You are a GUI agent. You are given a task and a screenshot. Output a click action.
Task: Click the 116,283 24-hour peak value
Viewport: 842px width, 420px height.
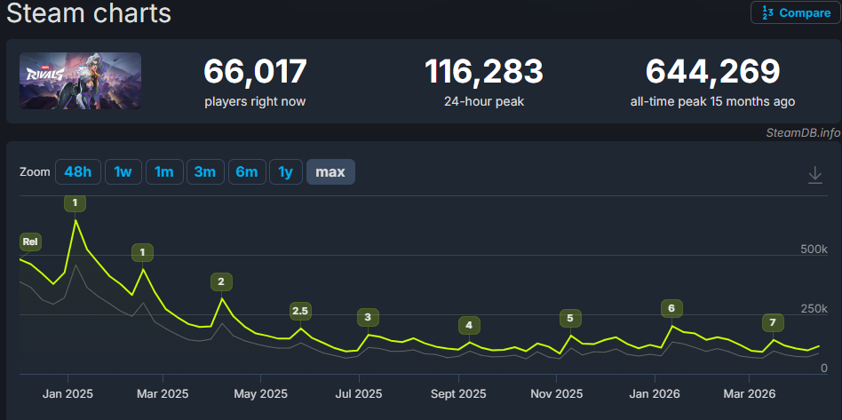click(484, 71)
